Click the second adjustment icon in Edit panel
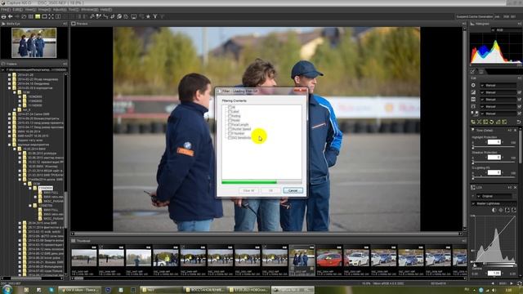 click(x=473, y=92)
